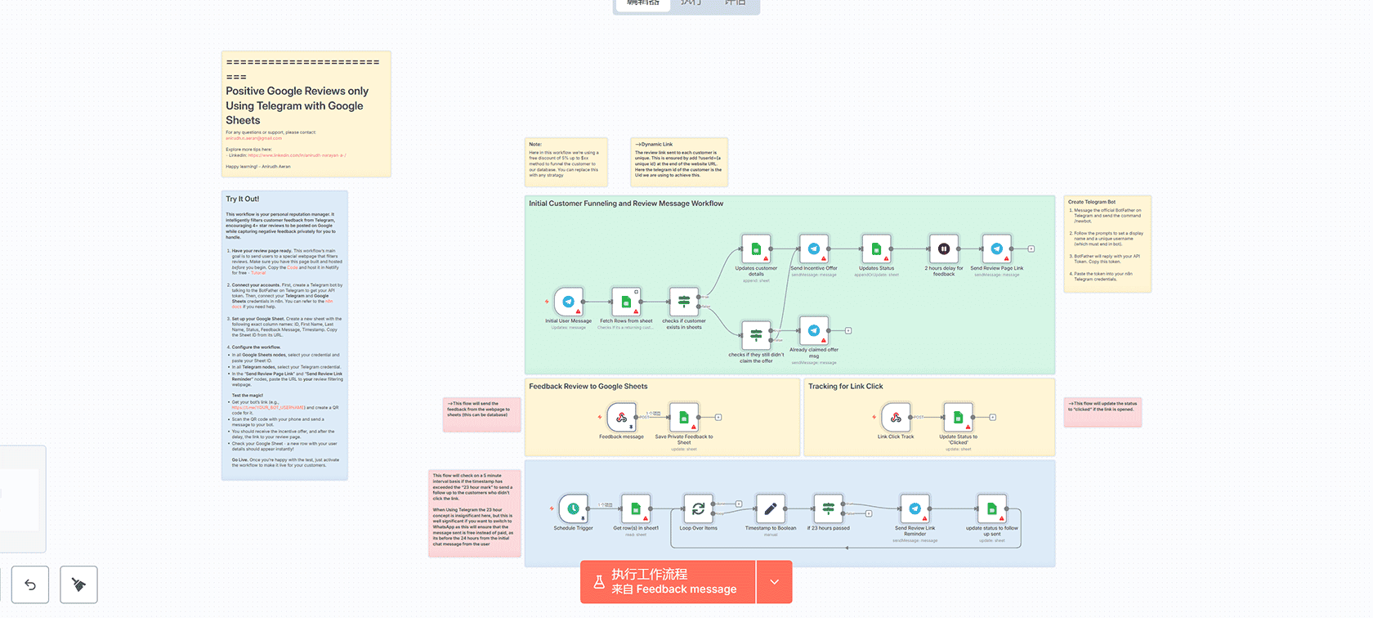This screenshot has width=1373, height=618.
Task: Click the tidy up broom icon button
Action: pos(78,584)
